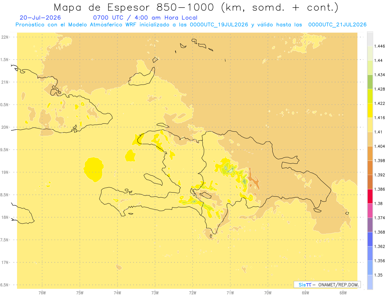The image size is (385, 297).
Task: Pick the green colorbar swatch between 1.428 and 1.434
Action: [x=370, y=82]
